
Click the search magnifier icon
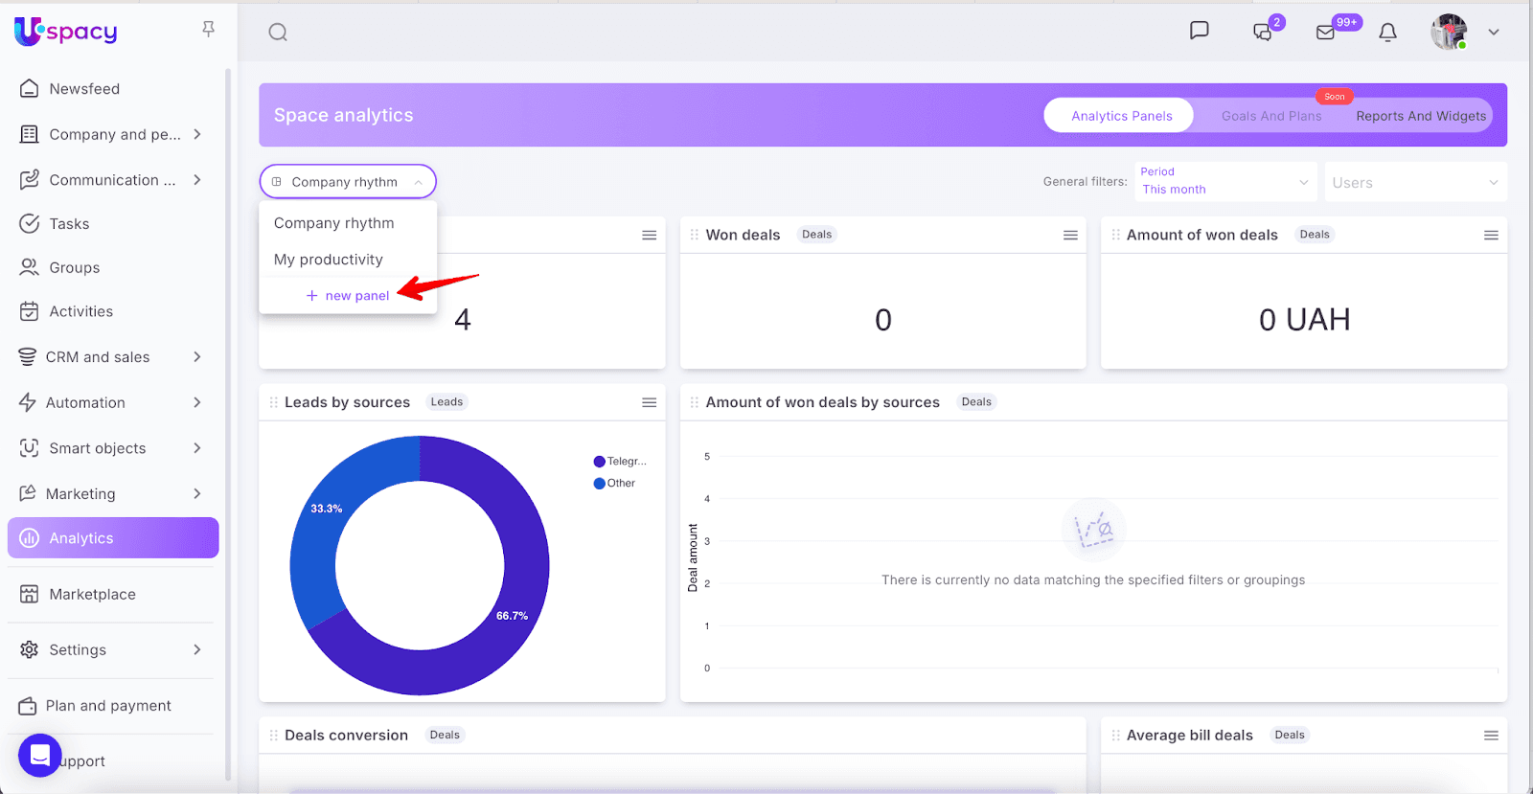pos(278,33)
